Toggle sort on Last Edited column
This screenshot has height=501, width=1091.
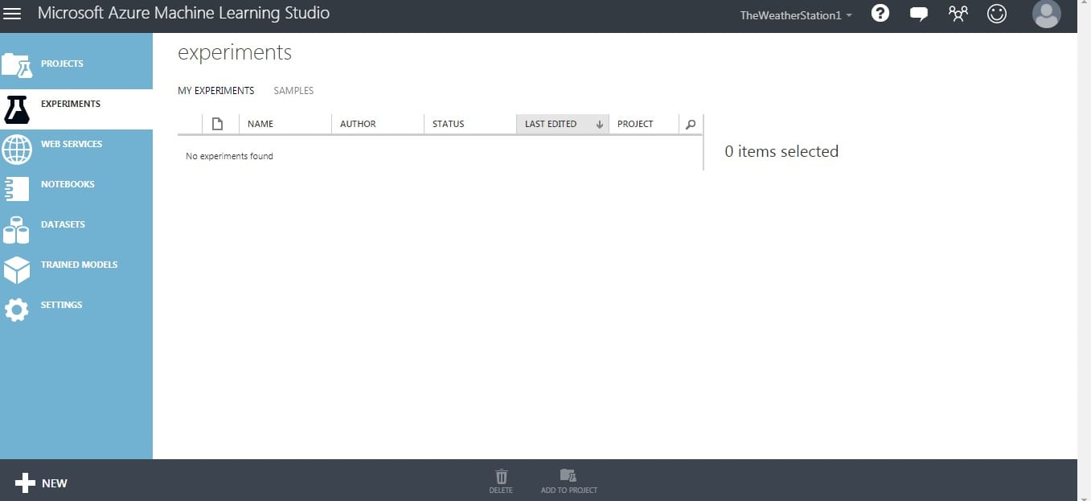click(x=562, y=124)
